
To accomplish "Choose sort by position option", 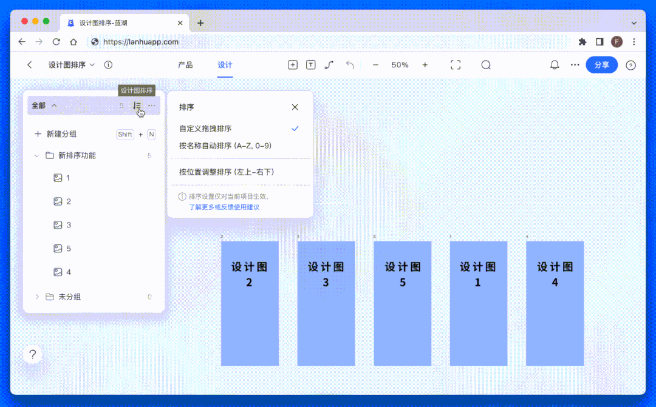I will [227, 172].
